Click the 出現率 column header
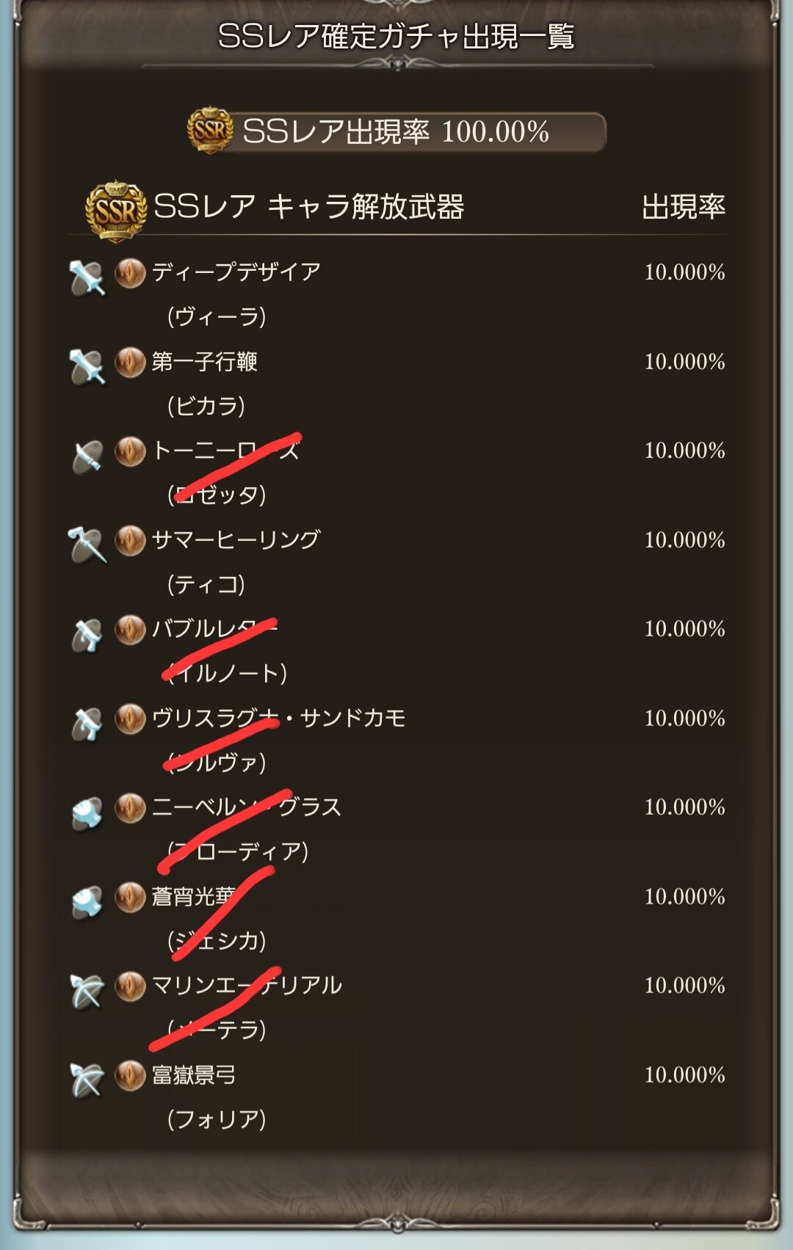This screenshot has height=1250, width=793. coord(684,207)
